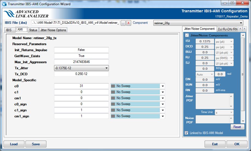Click the c1 value field
Viewport: 251px width, 151px height.
point(82,92)
